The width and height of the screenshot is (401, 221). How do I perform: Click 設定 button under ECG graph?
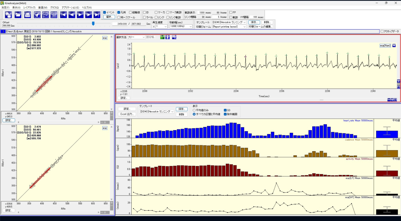[124, 98]
